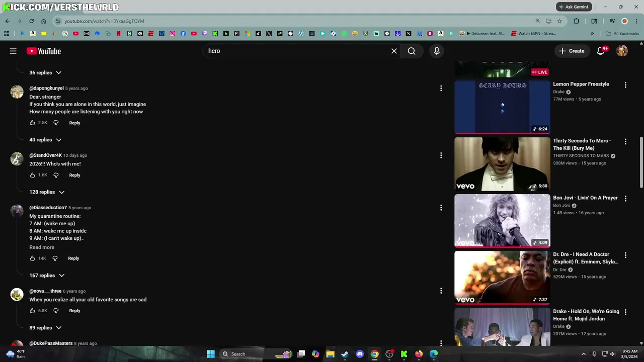644x362 pixels.
Task: Open more options for Lemon Pepper Freestyle
Action: (625, 85)
